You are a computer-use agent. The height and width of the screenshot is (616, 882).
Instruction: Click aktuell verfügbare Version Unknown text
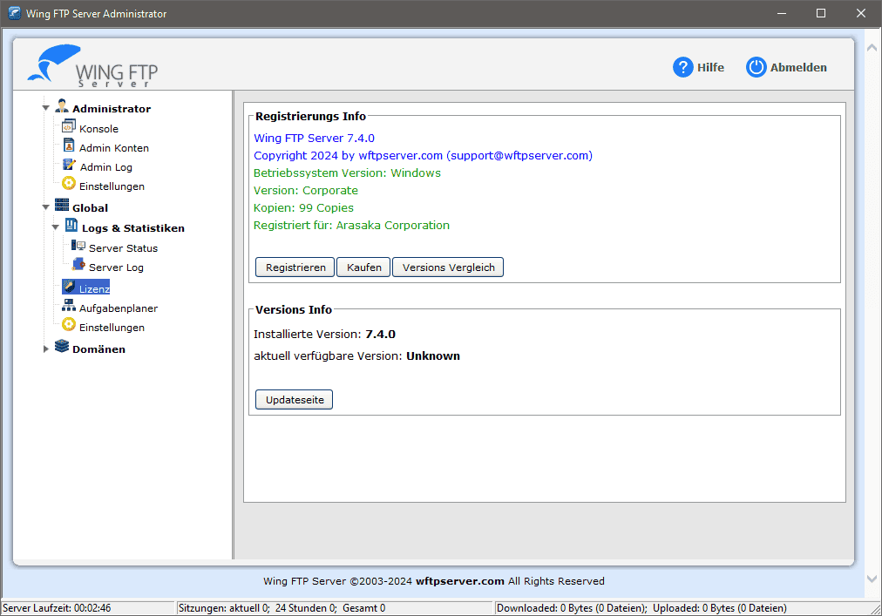click(x=356, y=356)
